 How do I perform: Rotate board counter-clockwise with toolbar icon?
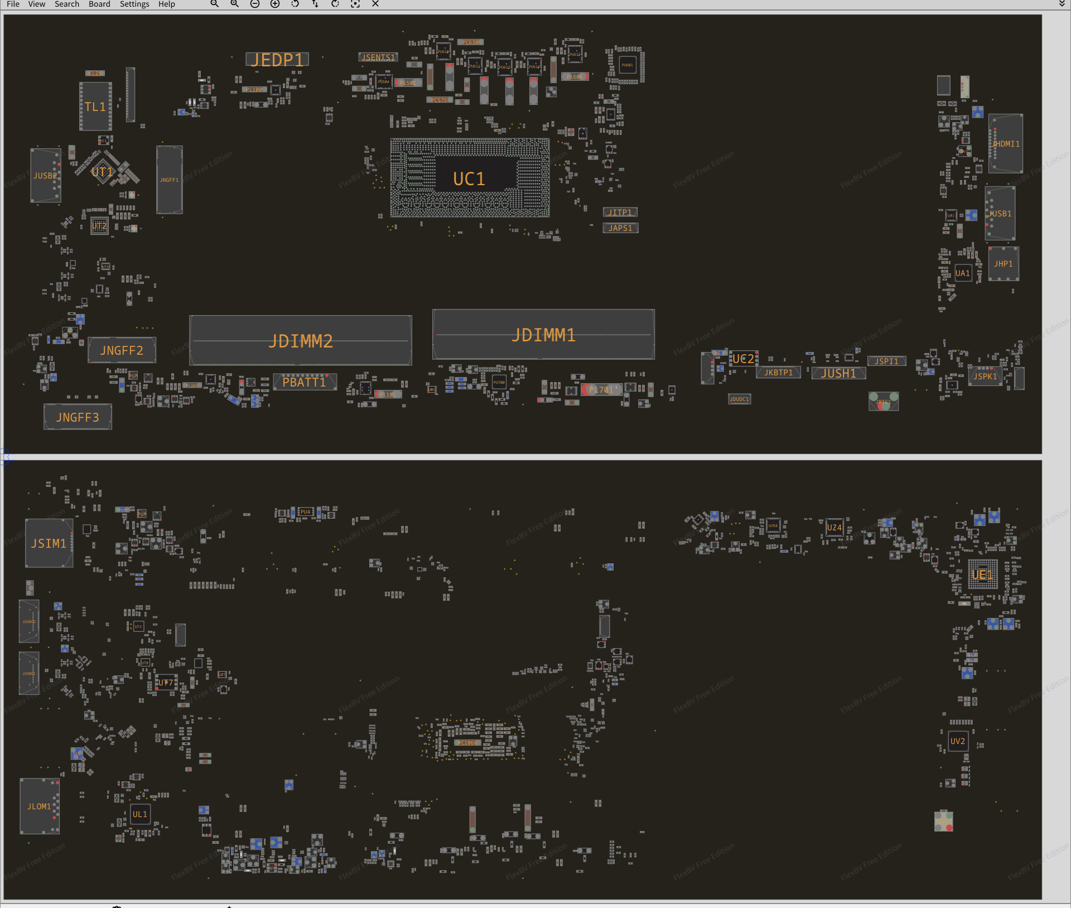click(295, 4)
